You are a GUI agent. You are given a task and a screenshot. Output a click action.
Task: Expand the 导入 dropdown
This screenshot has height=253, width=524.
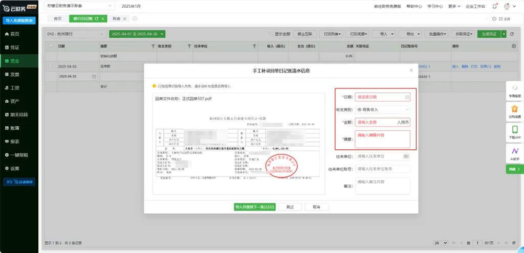pos(383,34)
